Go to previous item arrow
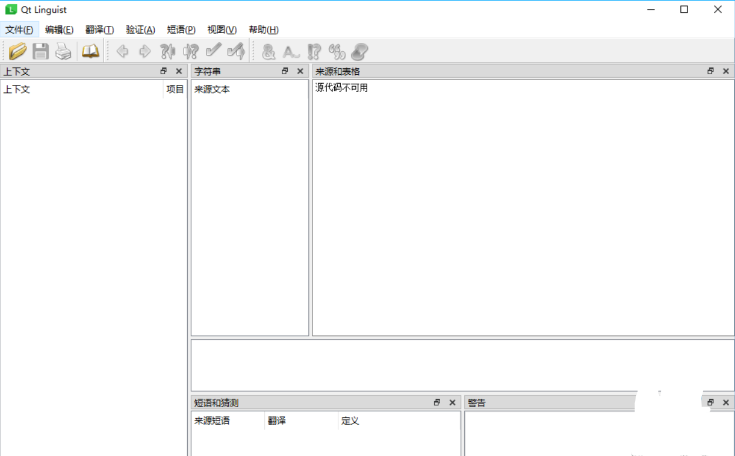 122,52
